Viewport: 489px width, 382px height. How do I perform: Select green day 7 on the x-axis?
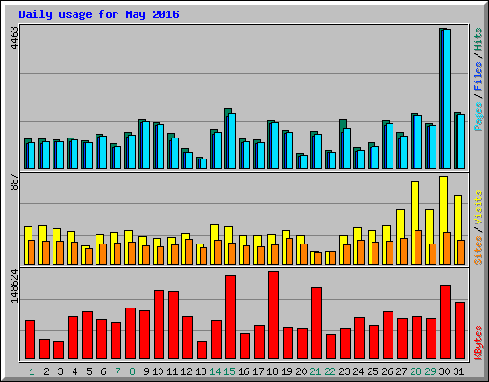[x=117, y=371]
